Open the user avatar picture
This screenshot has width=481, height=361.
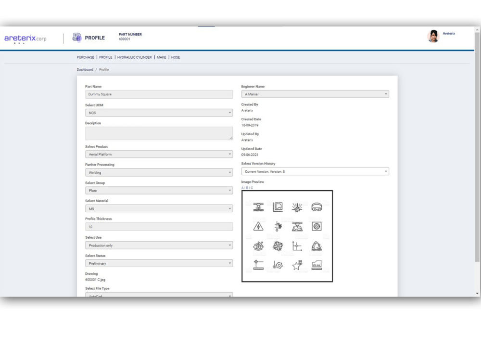coord(433,36)
